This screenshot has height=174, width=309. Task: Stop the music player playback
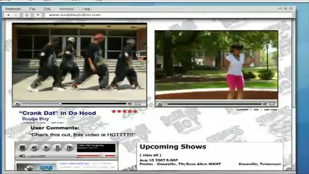[23, 147]
